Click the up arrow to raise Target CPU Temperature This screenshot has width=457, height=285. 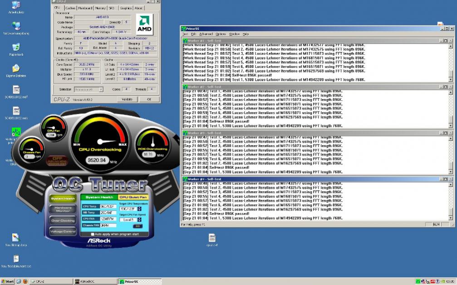[x=140, y=207]
